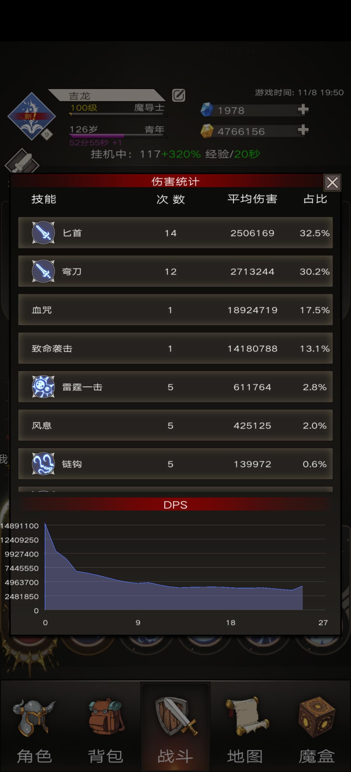Viewport: 351px width, 772px height.
Task: Close the 伤害统计 damage statistics panel
Action: (x=332, y=182)
